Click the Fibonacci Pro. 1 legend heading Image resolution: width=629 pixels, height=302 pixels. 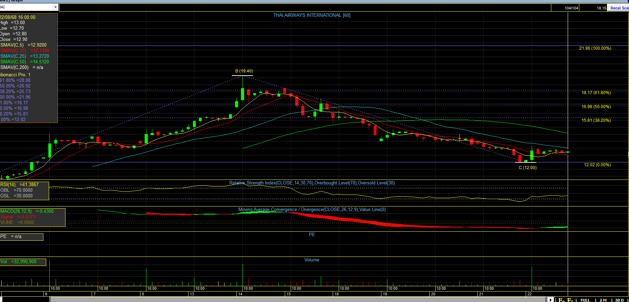pyautogui.click(x=15, y=75)
